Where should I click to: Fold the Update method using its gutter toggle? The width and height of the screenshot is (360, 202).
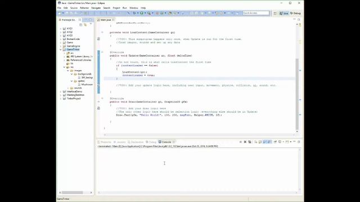(102, 52)
